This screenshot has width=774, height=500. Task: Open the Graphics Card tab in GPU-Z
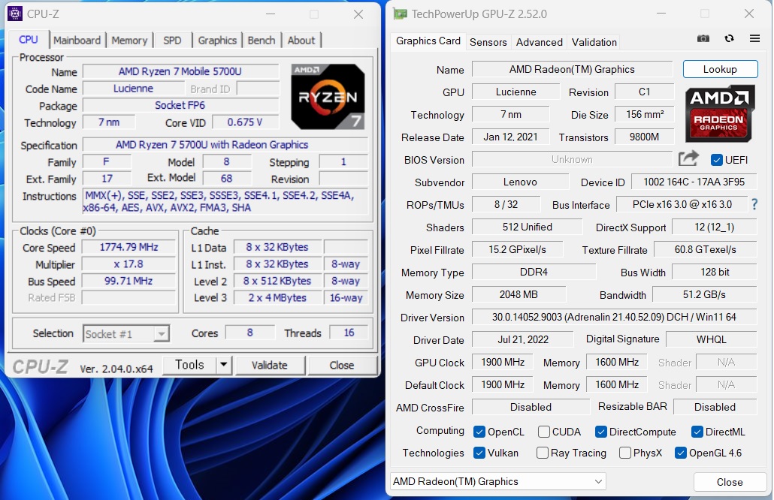tap(428, 41)
